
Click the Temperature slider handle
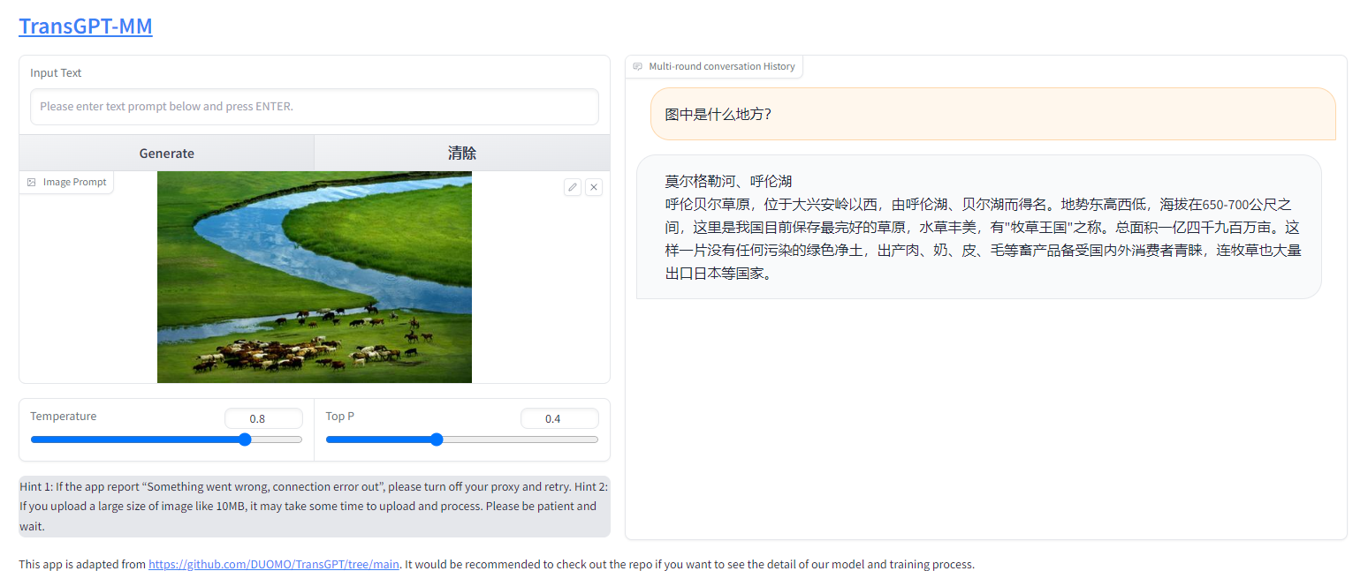pos(246,440)
